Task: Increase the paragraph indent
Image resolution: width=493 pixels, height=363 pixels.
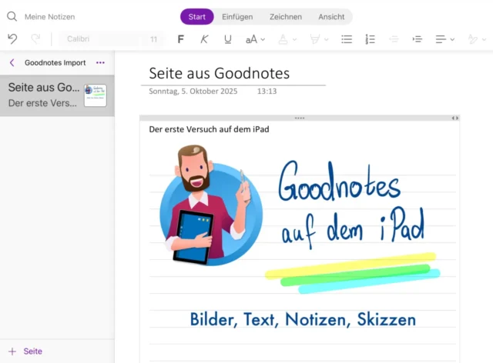Action: point(417,38)
